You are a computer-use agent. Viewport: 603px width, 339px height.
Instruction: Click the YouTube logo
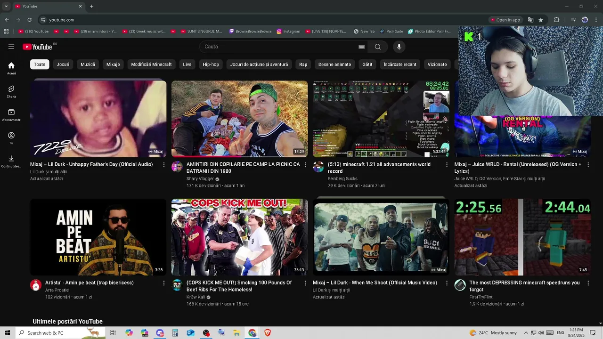(37, 47)
